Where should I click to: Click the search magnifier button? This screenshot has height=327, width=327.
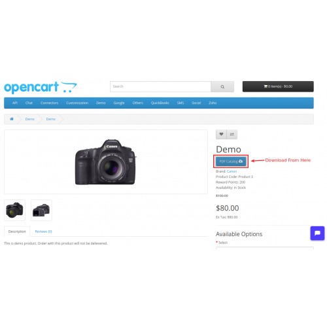pyautogui.click(x=222, y=86)
